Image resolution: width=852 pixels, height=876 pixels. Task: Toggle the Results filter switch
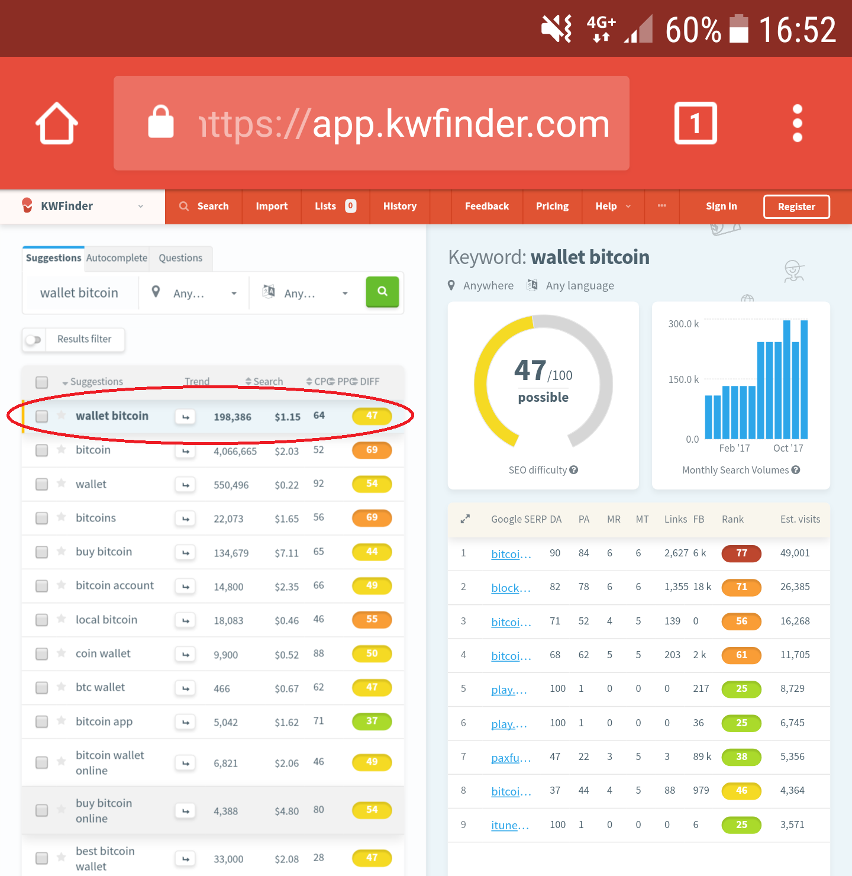(x=34, y=340)
